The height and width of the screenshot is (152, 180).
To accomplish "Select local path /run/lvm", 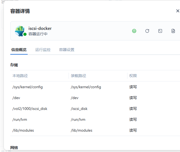I will pyautogui.click(x=20, y=120).
